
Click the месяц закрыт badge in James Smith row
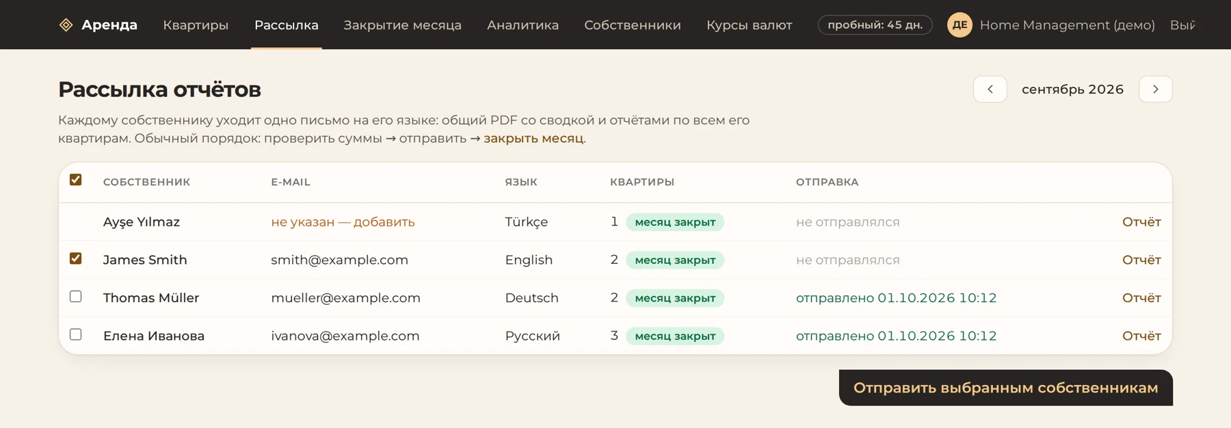(675, 260)
